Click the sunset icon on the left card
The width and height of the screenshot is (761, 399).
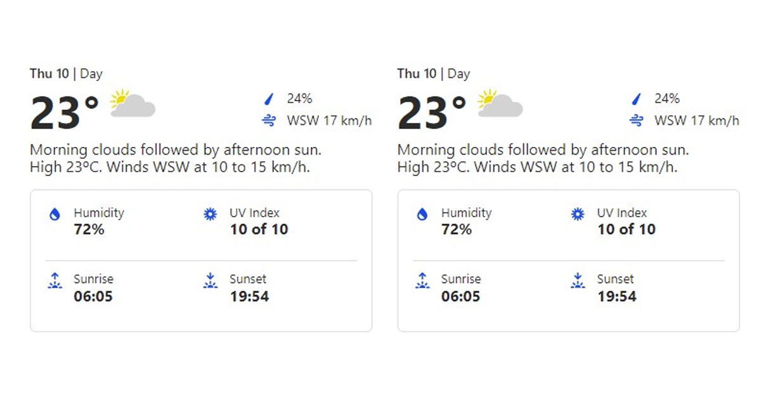(209, 280)
